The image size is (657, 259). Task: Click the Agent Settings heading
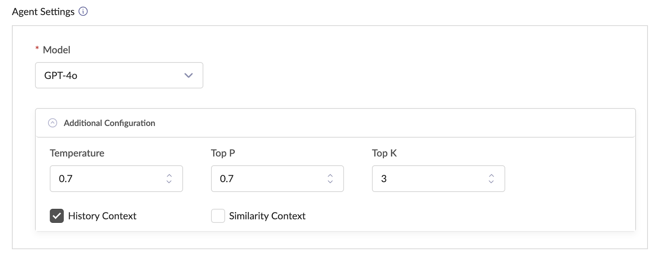43,12
